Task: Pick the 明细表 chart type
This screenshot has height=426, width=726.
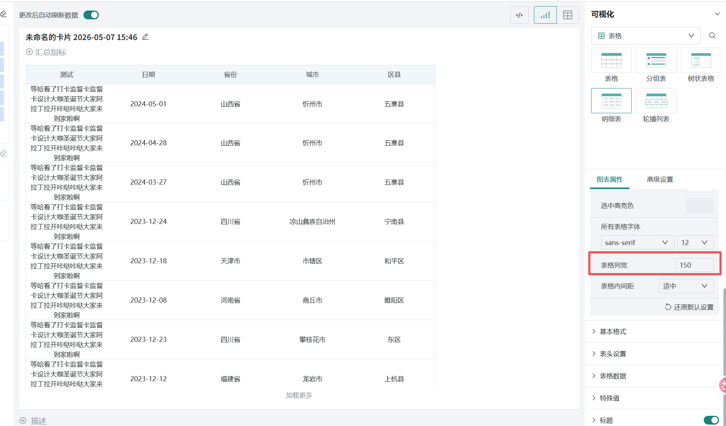Action: (x=611, y=106)
